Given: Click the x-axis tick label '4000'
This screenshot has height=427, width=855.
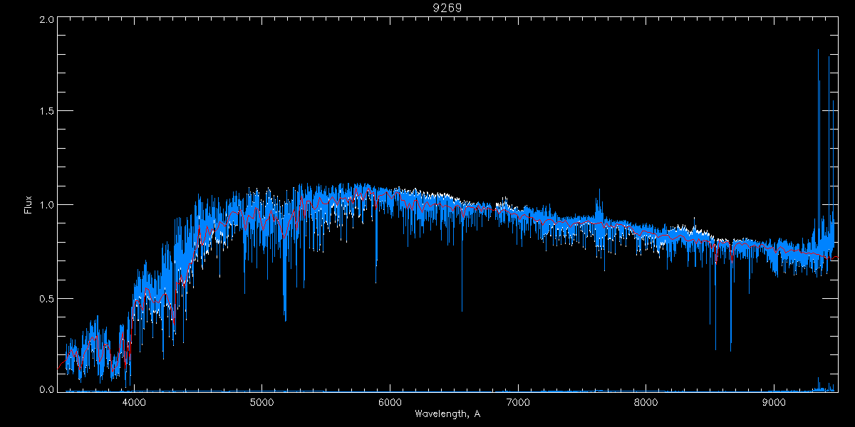Looking at the screenshot, I should tap(134, 402).
